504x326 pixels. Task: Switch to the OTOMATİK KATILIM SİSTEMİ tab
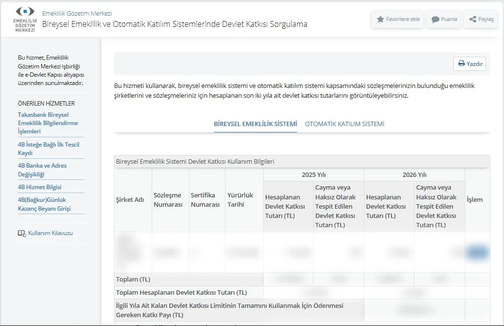[x=344, y=124]
